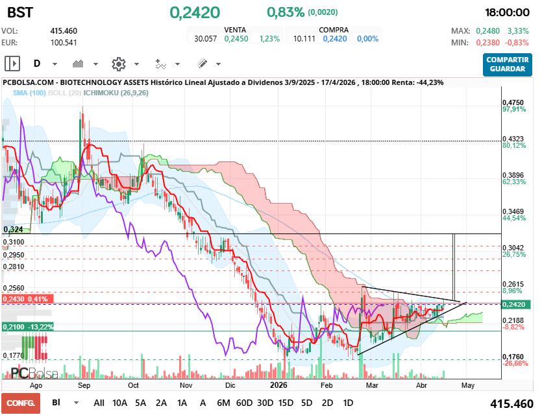Click the add indicator icon
The width and height of the screenshot is (542, 417).
tap(160, 64)
